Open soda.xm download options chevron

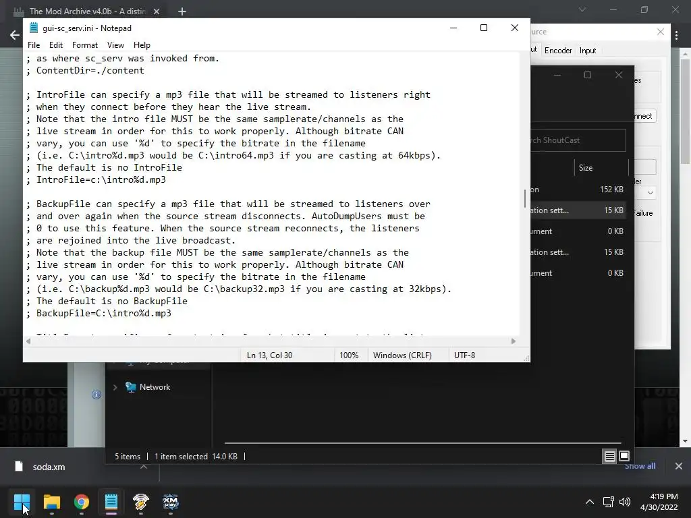(144, 467)
